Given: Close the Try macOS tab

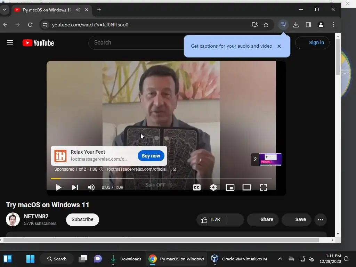Looking at the screenshot, I should click(x=87, y=10).
